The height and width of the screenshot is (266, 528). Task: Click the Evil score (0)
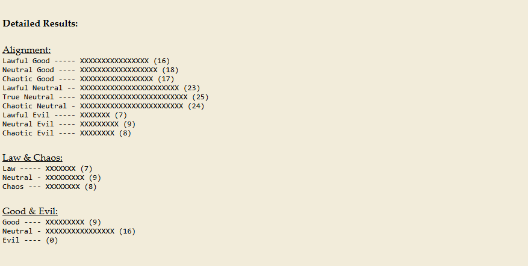[52, 240]
